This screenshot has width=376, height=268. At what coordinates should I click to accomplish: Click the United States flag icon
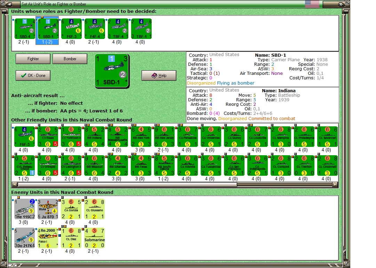312,4
